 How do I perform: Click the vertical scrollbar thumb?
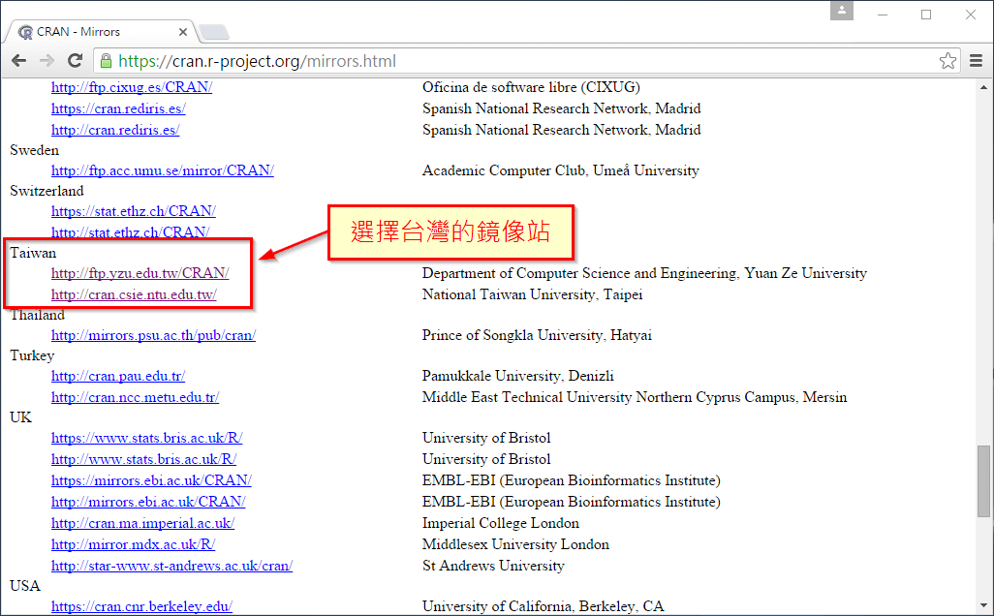(x=984, y=481)
